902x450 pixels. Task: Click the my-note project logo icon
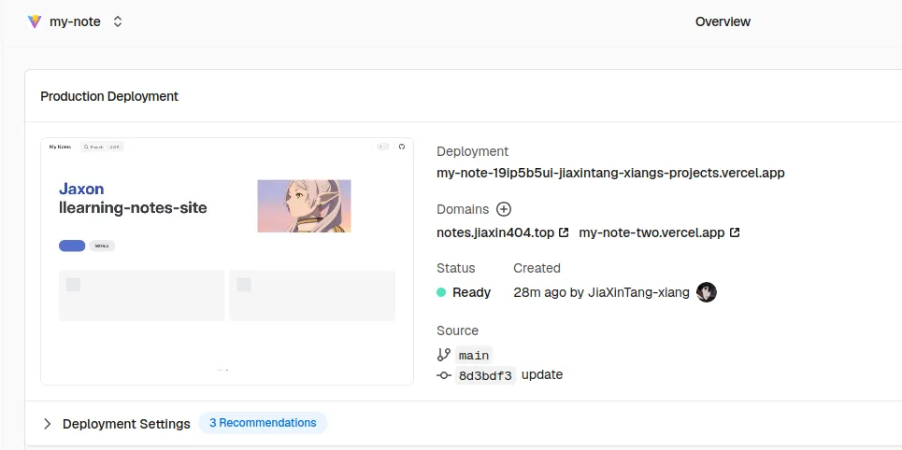click(35, 21)
